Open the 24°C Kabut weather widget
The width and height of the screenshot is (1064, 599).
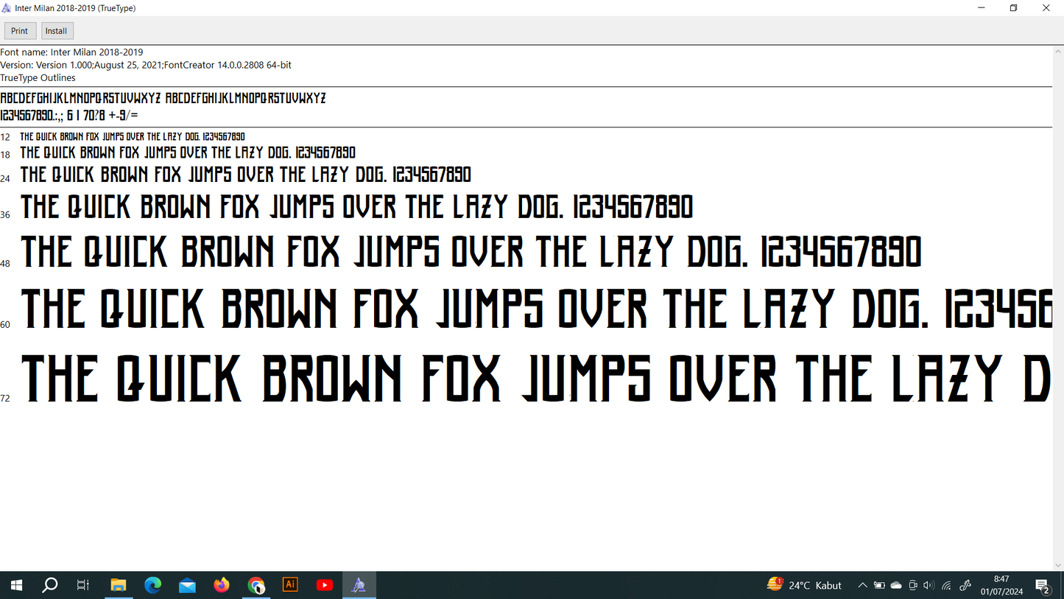[x=805, y=585]
